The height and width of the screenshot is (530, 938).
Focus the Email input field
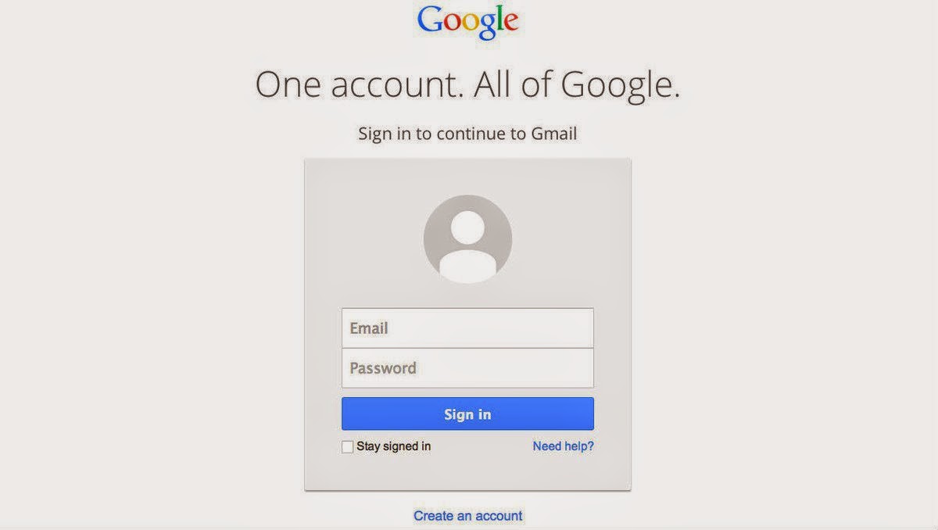pyautogui.click(x=467, y=328)
